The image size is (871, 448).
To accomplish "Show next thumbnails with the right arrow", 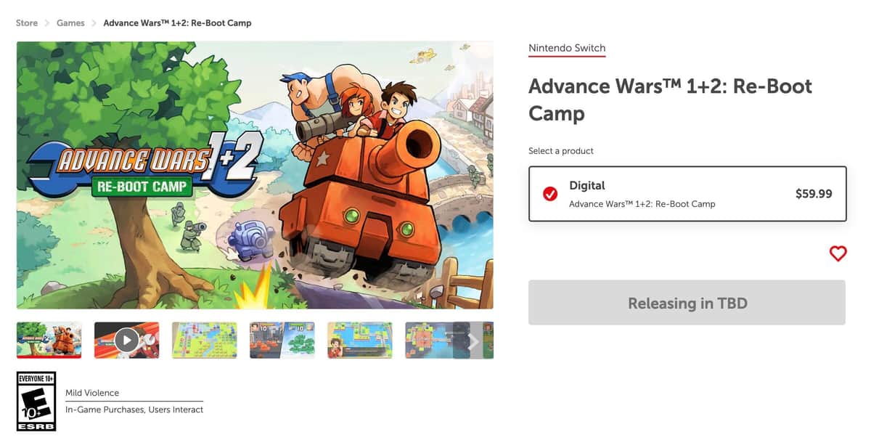I will [473, 341].
